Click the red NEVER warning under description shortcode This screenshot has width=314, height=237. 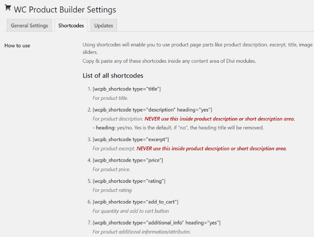[220, 119]
